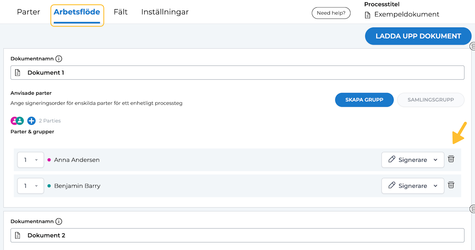
Task: Click the Need help? button
Action: click(x=331, y=13)
